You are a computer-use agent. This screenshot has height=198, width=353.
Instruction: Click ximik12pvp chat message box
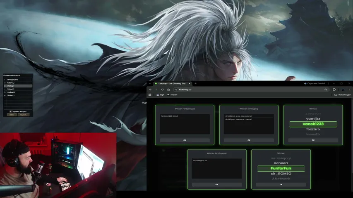(249, 124)
